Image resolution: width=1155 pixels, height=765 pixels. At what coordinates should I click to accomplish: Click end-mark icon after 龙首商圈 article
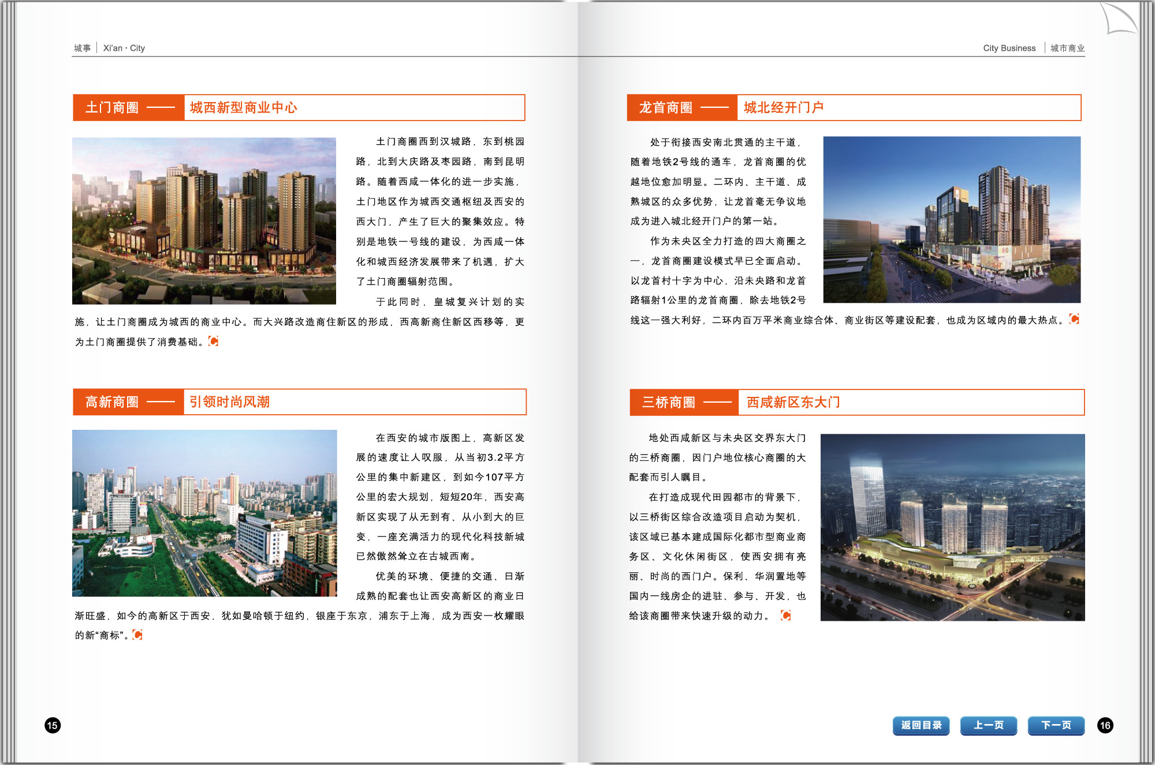1074,319
